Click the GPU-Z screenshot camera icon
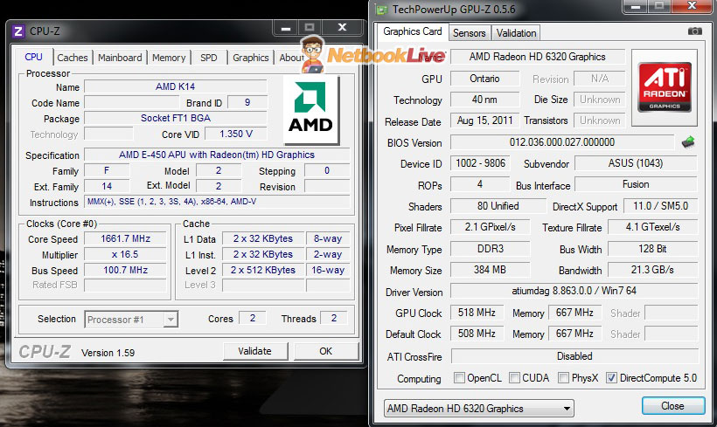Viewport: 717px width, 427px height. (694, 31)
